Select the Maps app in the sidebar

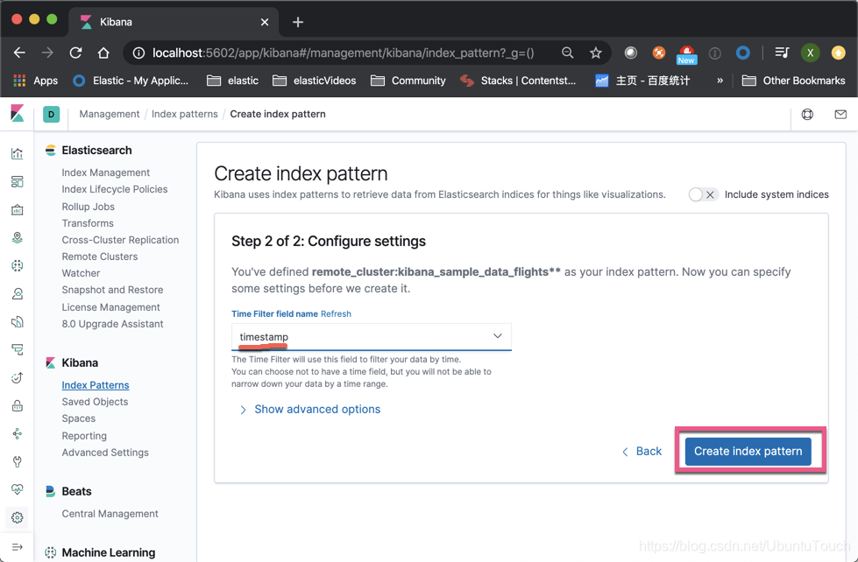pos(17,237)
